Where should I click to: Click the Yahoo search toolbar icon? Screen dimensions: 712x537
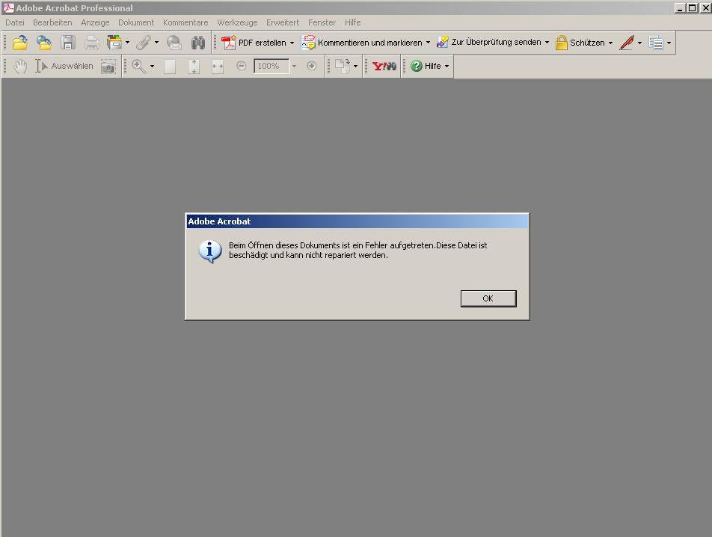click(384, 66)
